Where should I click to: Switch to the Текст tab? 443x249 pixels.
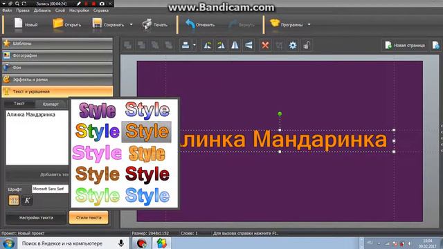tap(19, 104)
